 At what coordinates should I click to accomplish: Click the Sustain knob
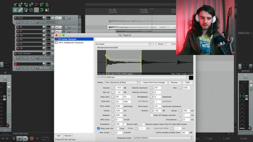(x=151, y=110)
